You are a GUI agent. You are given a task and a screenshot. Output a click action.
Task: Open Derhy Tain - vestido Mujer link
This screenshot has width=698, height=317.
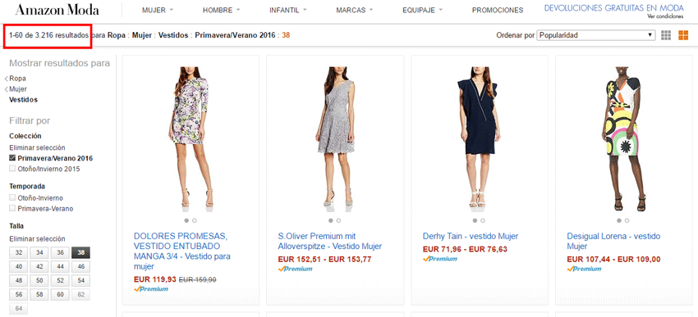[x=470, y=236]
